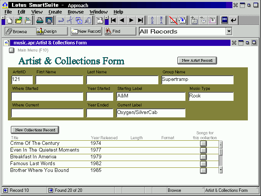Open songs for Famous Last Words
Screen dimensions: 261x196
pyautogui.click(x=203, y=164)
